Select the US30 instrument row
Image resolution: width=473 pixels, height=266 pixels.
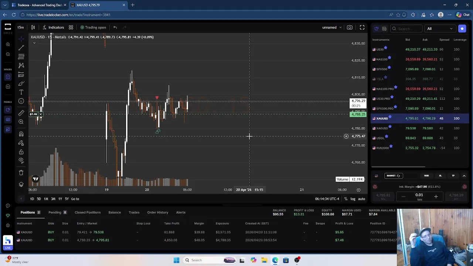[420, 49]
